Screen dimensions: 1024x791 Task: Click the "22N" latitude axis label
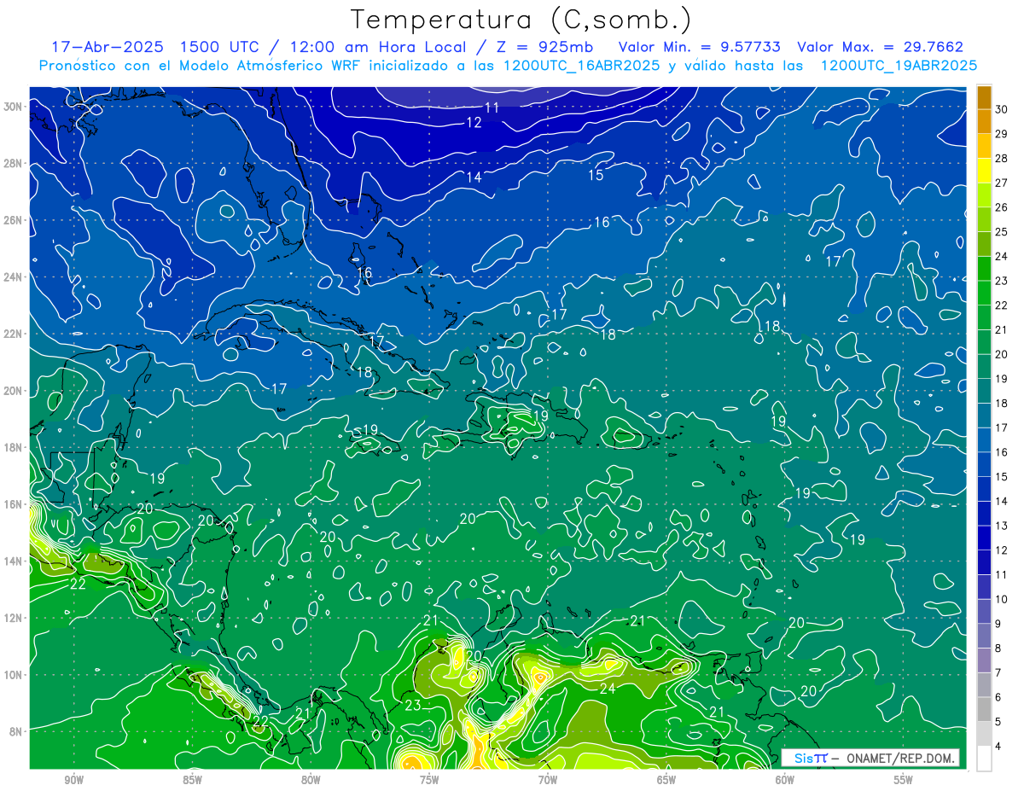coord(13,334)
